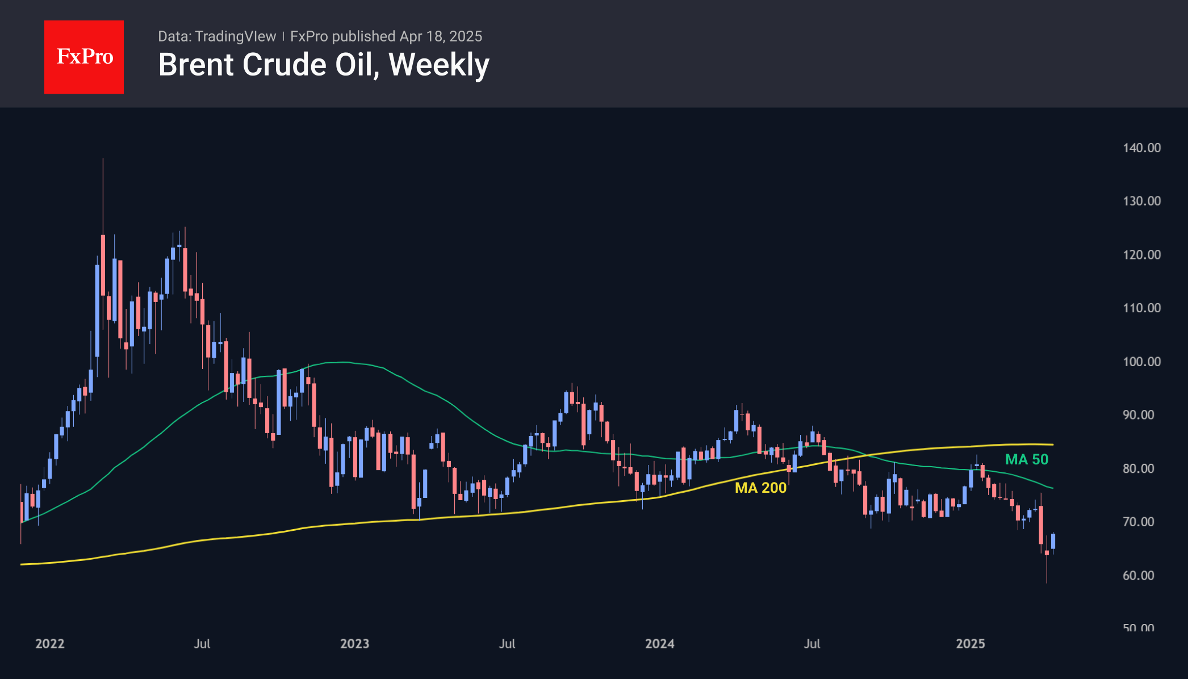Click the Jul label between 2024 and 2025
The image size is (1188, 679).
pos(812,644)
